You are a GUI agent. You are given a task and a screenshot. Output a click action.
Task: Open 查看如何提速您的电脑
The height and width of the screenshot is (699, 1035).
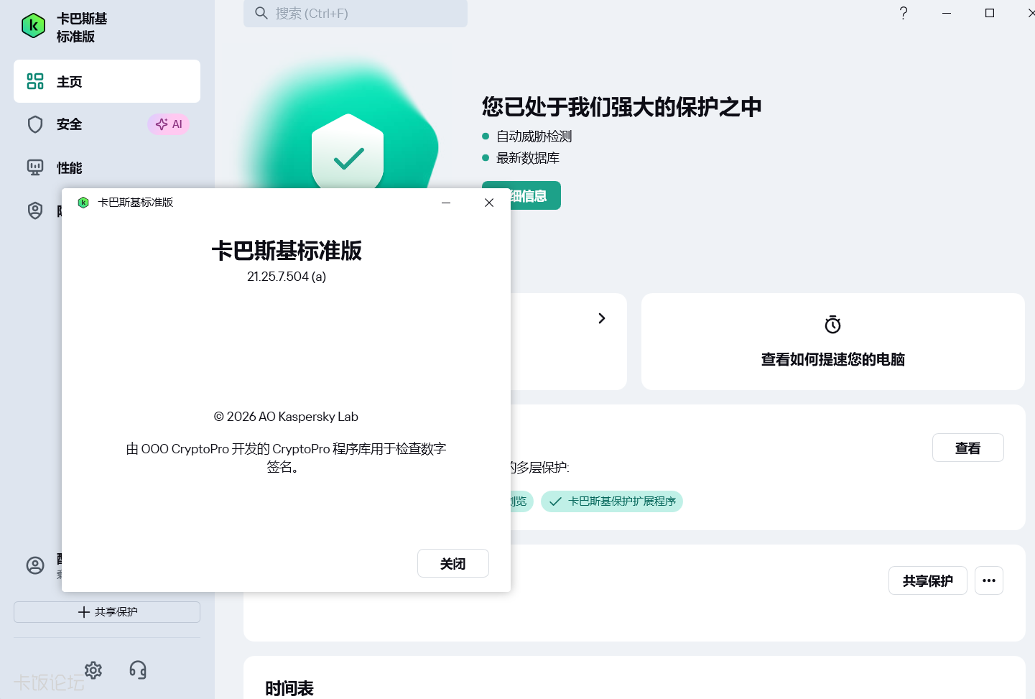point(833,359)
